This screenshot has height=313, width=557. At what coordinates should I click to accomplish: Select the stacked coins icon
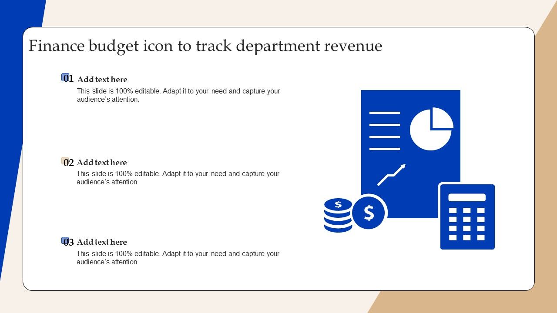338,215
